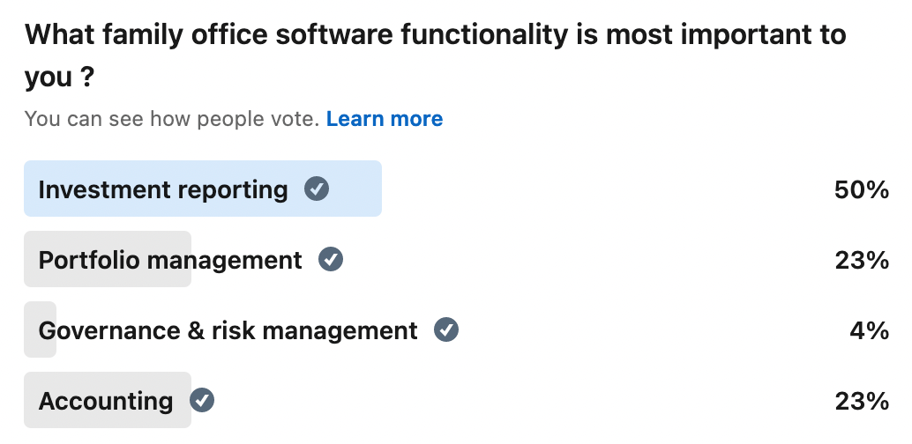The height and width of the screenshot is (444, 912).
Task: Click the 23% result for Accounting
Action: pyautogui.click(x=862, y=401)
